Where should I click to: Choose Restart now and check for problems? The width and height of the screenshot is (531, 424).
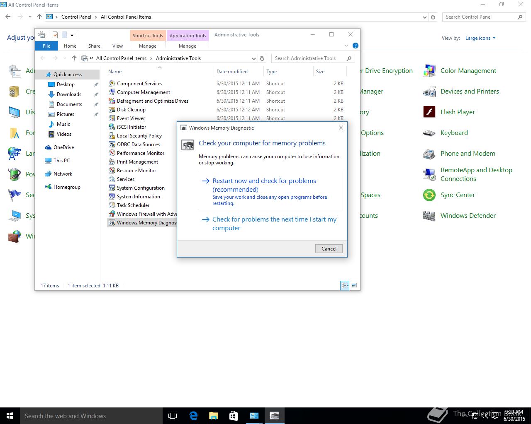[271, 191]
